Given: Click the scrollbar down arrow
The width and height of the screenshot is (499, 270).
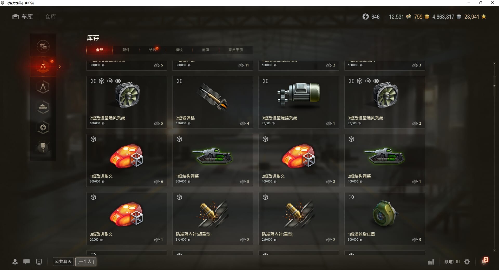Looking at the screenshot, I should pos(494,251).
